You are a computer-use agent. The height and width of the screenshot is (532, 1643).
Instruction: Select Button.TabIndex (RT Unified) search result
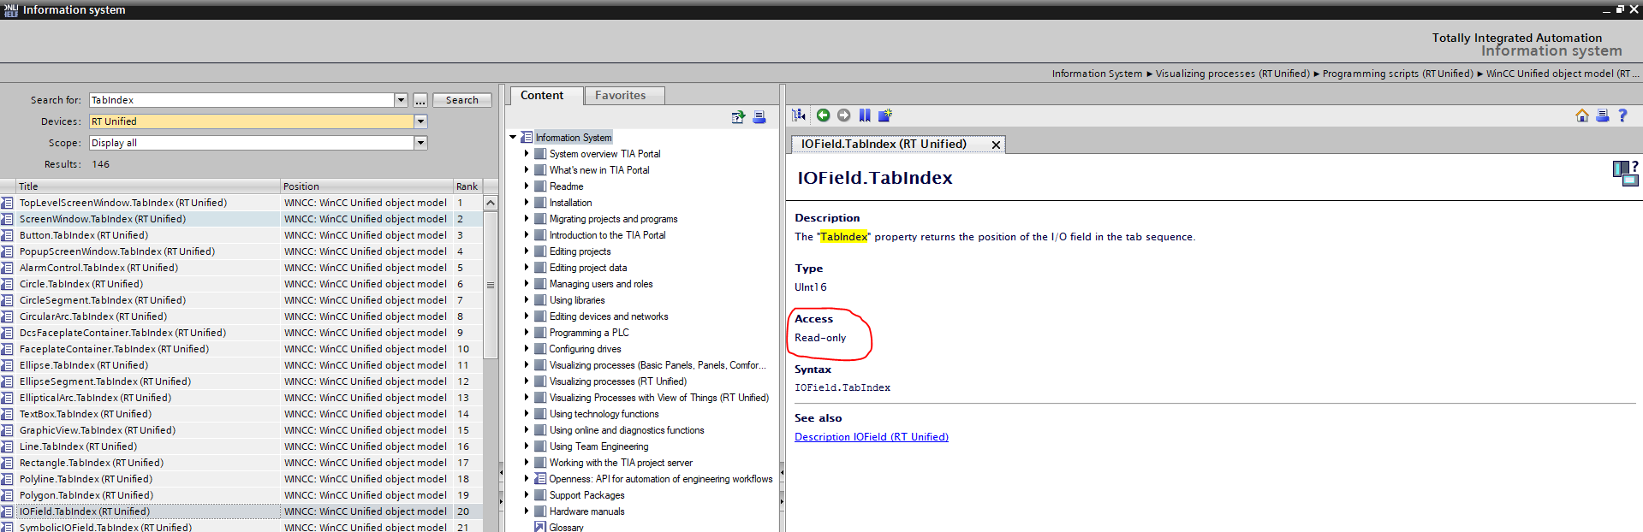tap(84, 235)
